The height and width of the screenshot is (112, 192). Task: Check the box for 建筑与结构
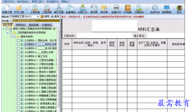point(14,36)
